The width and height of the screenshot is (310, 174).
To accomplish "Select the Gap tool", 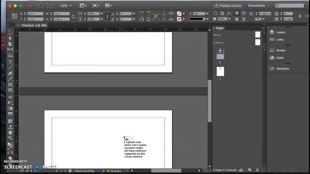I will click(10, 49).
